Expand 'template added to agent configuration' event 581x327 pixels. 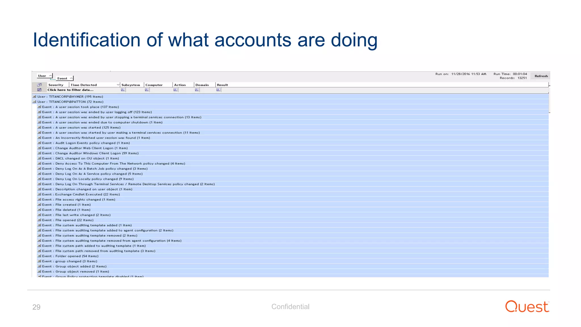[x=39, y=230]
